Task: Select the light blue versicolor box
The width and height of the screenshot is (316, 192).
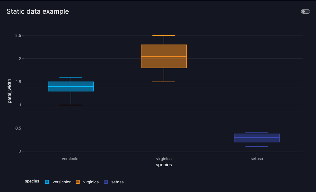Action: click(x=71, y=89)
